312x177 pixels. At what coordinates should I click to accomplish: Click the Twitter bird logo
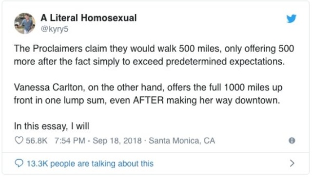pyautogui.click(x=292, y=18)
